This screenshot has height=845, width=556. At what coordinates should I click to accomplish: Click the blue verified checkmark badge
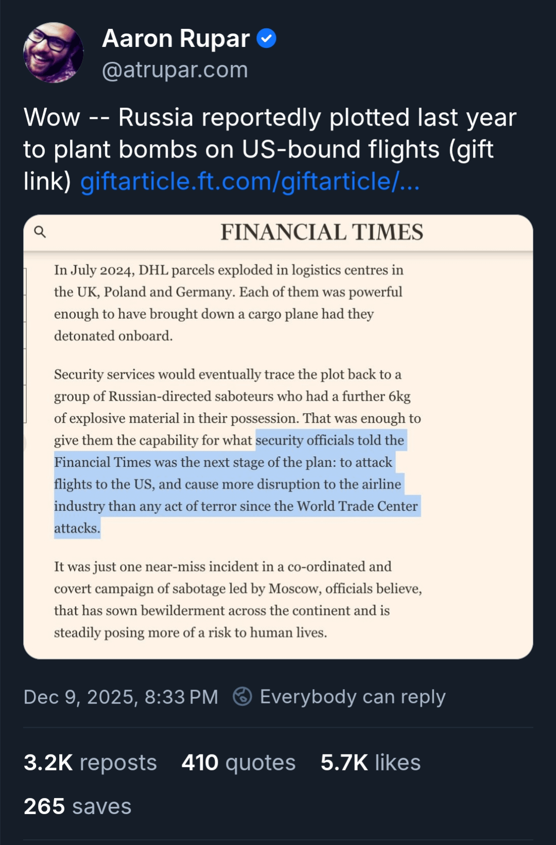tap(266, 39)
